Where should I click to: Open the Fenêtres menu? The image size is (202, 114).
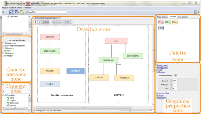(27, 8)
